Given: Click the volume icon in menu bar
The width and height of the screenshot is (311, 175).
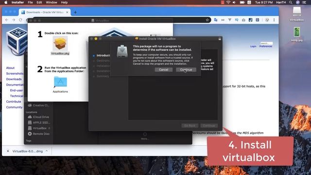Looking at the screenshot, I should pyautogui.click(x=234, y=2).
